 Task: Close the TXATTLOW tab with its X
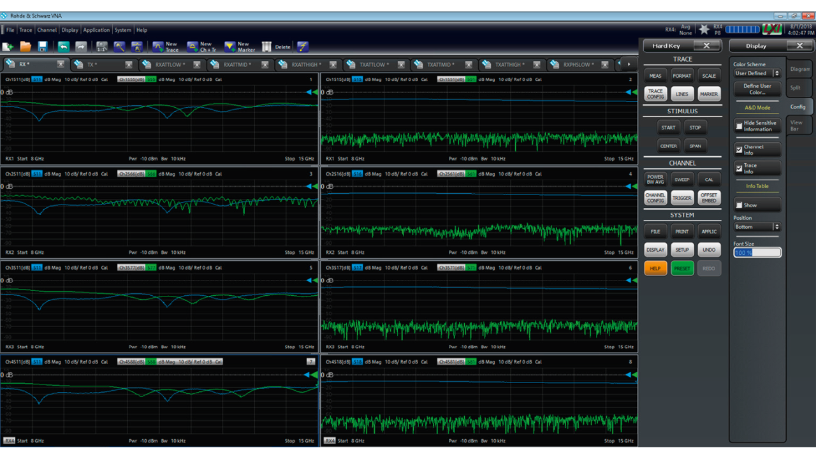point(401,64)
